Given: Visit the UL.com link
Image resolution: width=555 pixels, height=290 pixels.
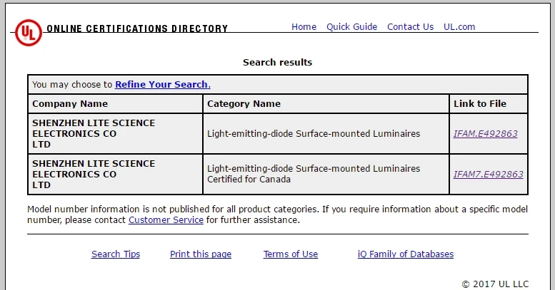Looking at the screenshot, I should coord(459,27).
